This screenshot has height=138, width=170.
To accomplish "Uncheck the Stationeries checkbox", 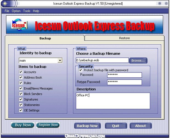I will (x=21, y=105).
